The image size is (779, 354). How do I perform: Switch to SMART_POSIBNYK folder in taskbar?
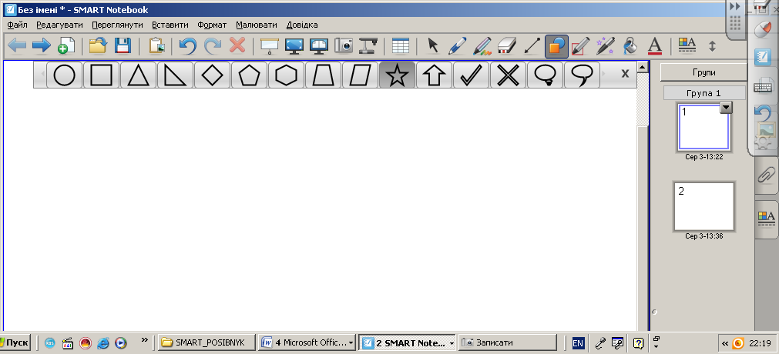tap(207, 342)
